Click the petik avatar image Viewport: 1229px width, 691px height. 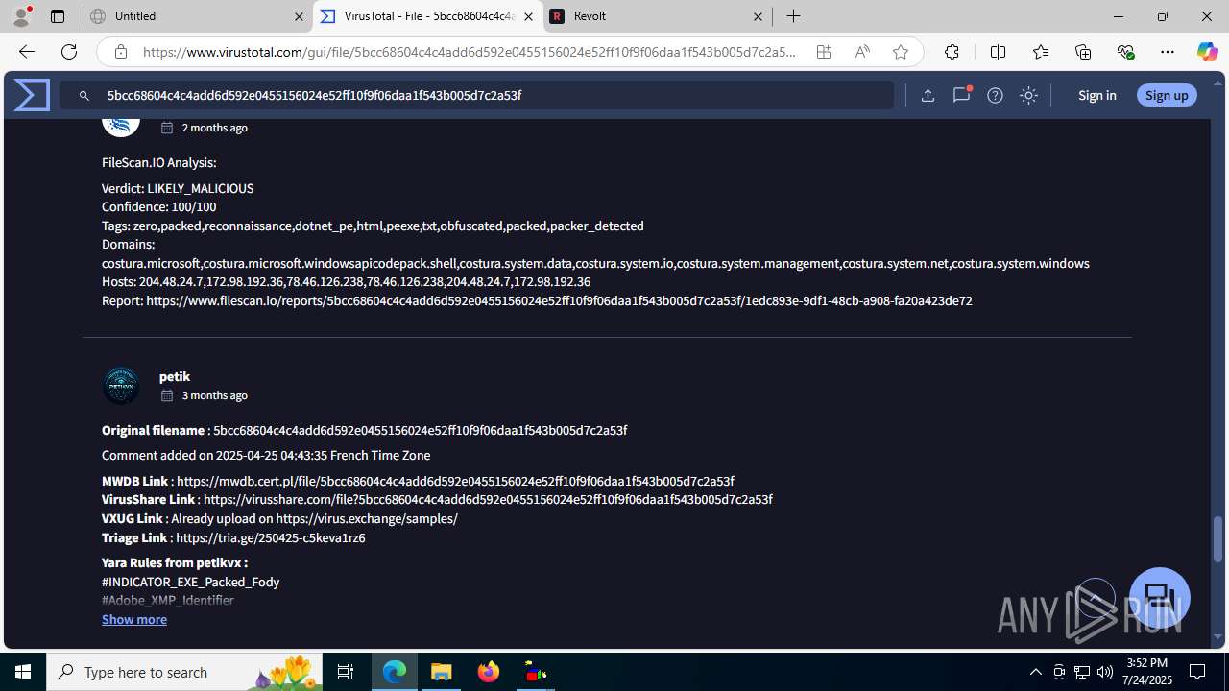(x=121, y=385)
